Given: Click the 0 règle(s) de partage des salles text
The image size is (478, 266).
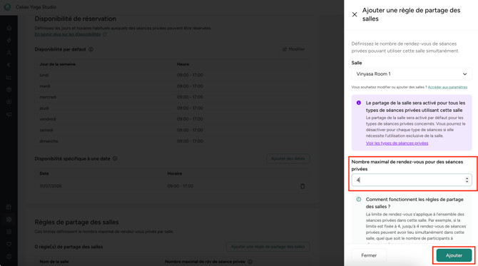Looking at the screenshot, I should click(68, 247).
